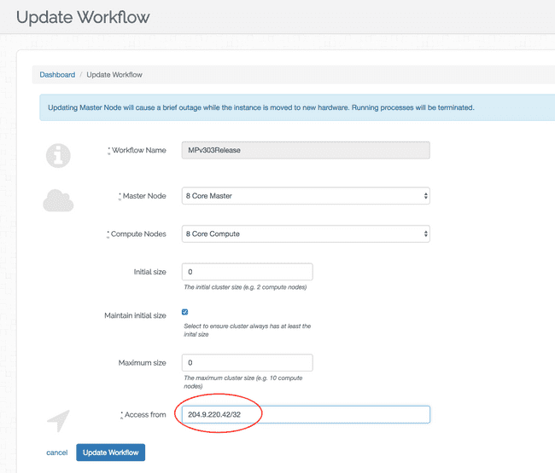Open the Compute Nodes dropdown
The height and width of the screenshot is (473, 555).
click(306, 234)
